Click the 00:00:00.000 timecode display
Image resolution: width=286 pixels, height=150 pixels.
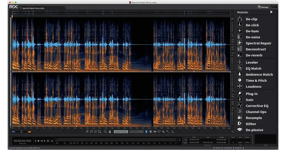coord(23,141)
